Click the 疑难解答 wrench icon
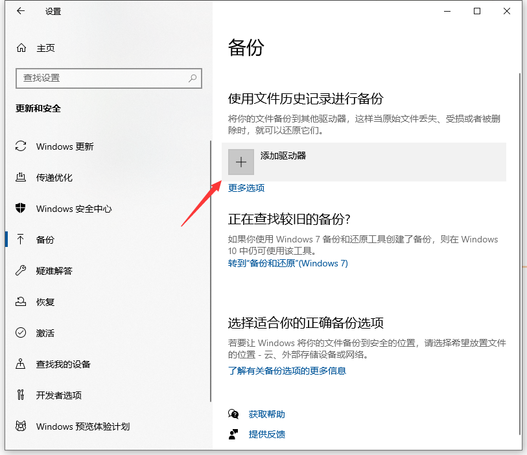 click(x=21, y=271)
